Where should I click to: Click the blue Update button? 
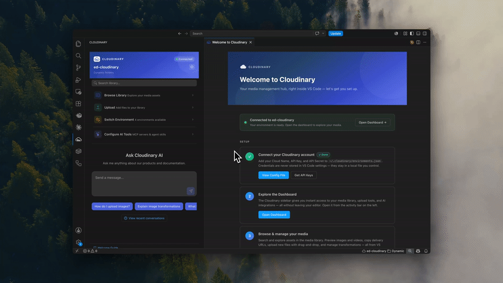[335, 34]
